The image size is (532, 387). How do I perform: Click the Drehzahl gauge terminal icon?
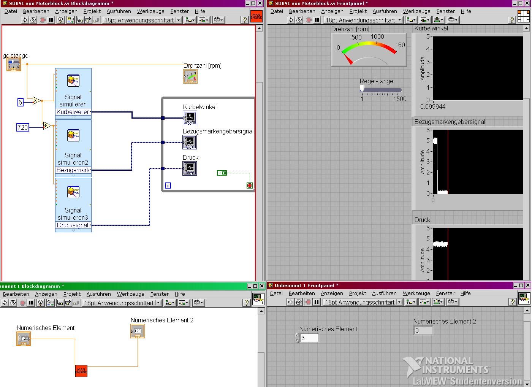pos(190,77)
